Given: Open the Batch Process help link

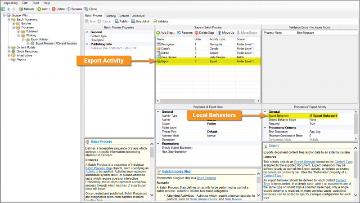Looking at the screenshot, I should point(101,141).
